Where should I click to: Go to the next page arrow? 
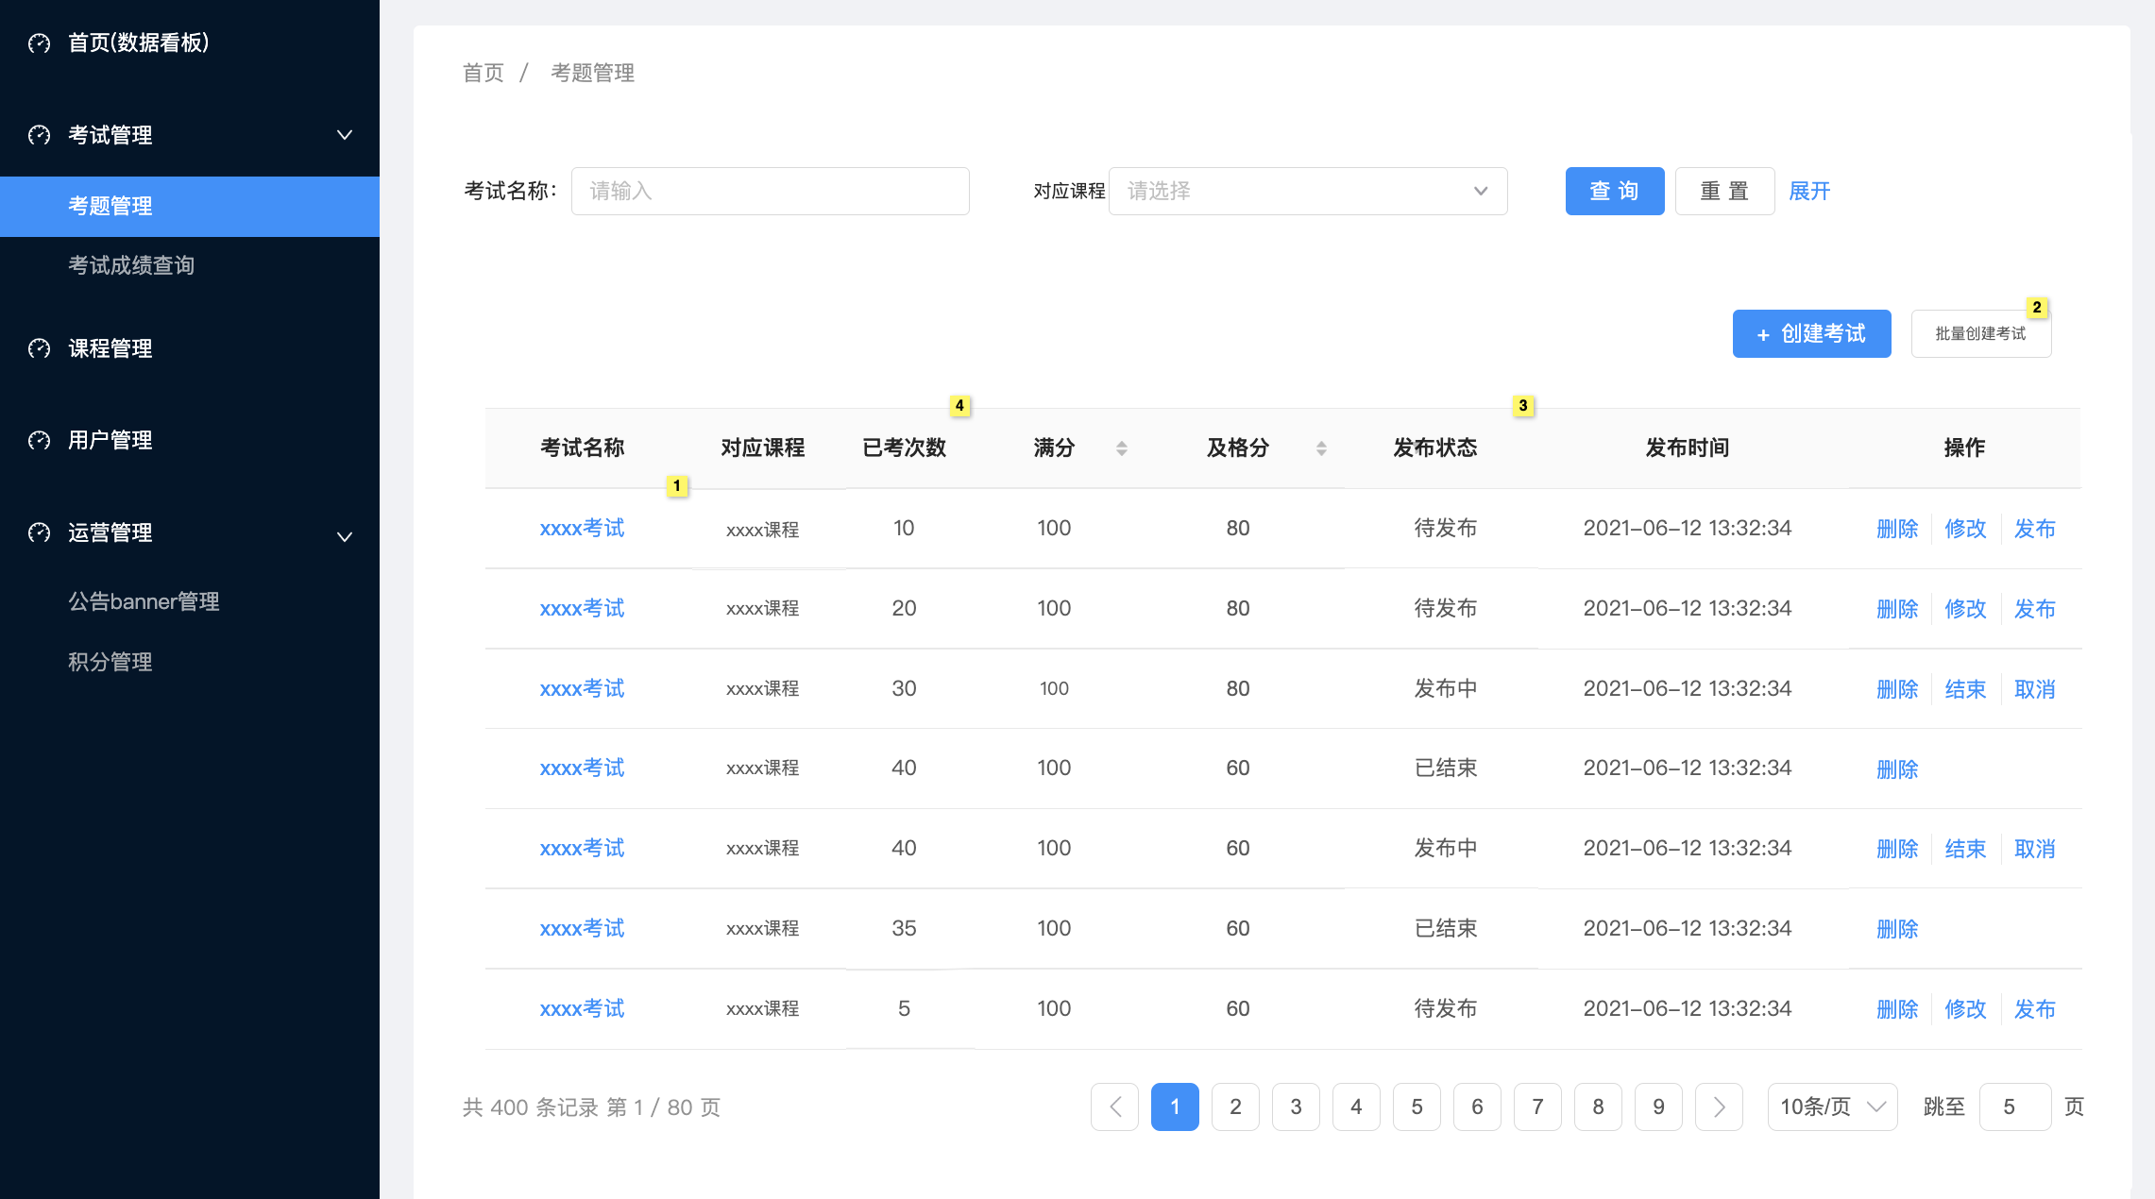point(1719,1106)
